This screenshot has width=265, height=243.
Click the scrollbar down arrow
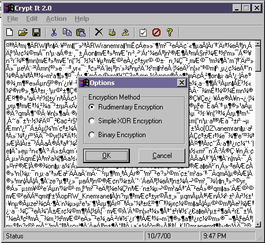click(258, 224)
